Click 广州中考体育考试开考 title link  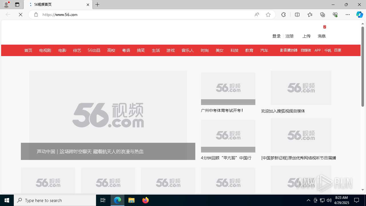point(222,110)
